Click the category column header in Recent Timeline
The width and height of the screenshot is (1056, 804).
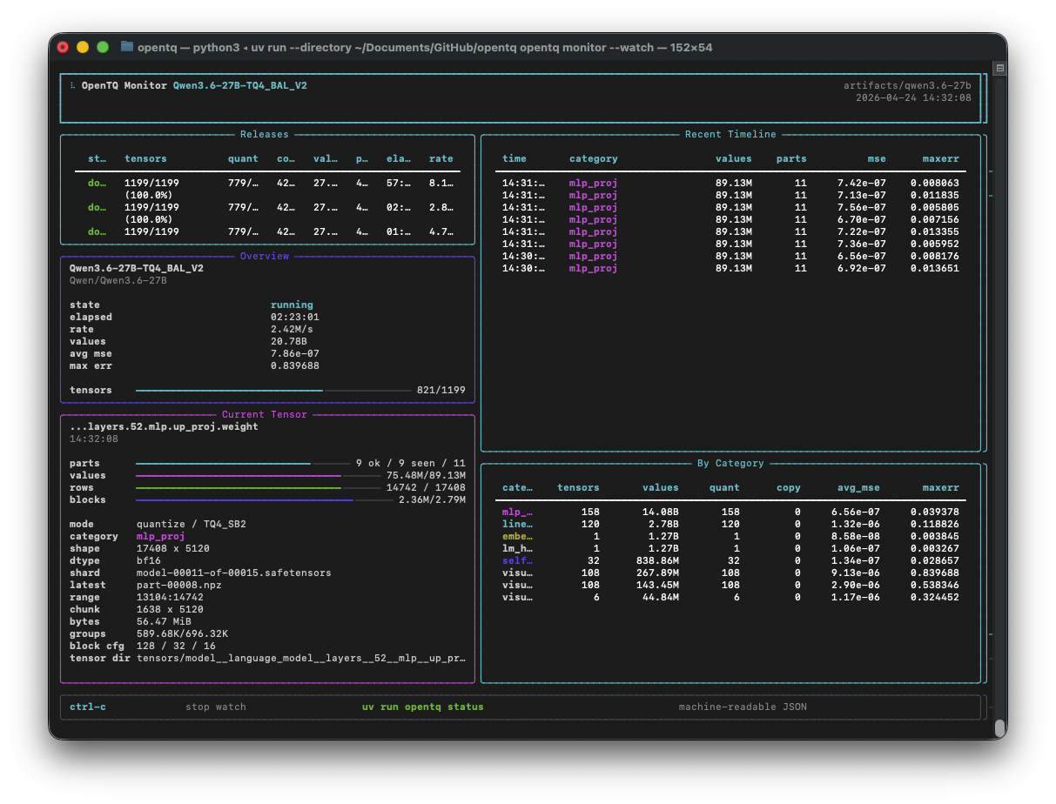tap(594, 159)
